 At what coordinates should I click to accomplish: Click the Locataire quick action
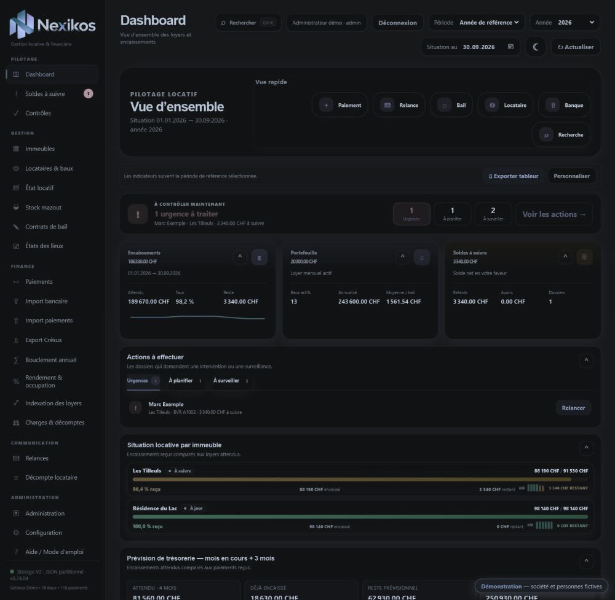[x=505, y=105]
